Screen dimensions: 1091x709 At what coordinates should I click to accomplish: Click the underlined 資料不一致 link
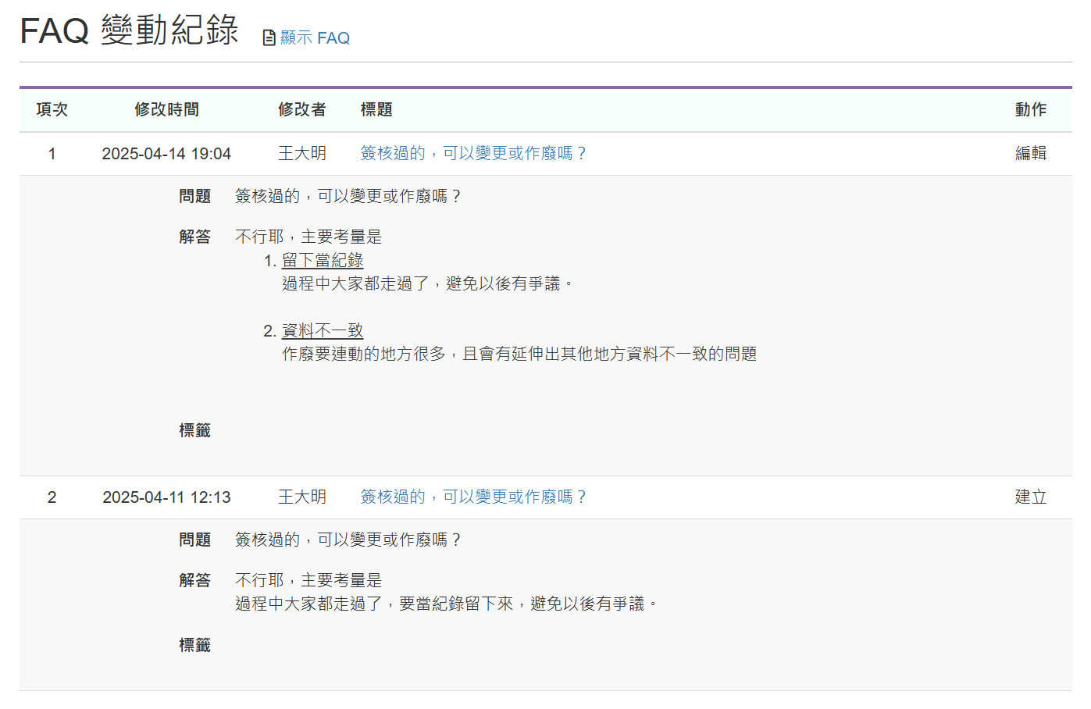(323, 330)
